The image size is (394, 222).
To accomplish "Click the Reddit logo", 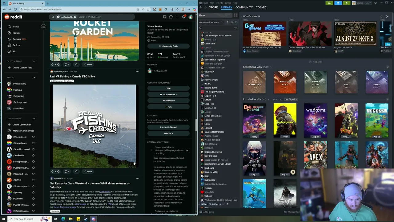I will [14, 17].
